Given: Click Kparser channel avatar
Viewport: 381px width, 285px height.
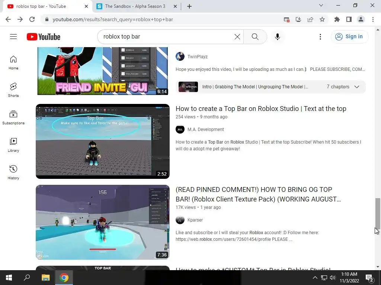Looking at the screenshot, I should coord(180,220).
